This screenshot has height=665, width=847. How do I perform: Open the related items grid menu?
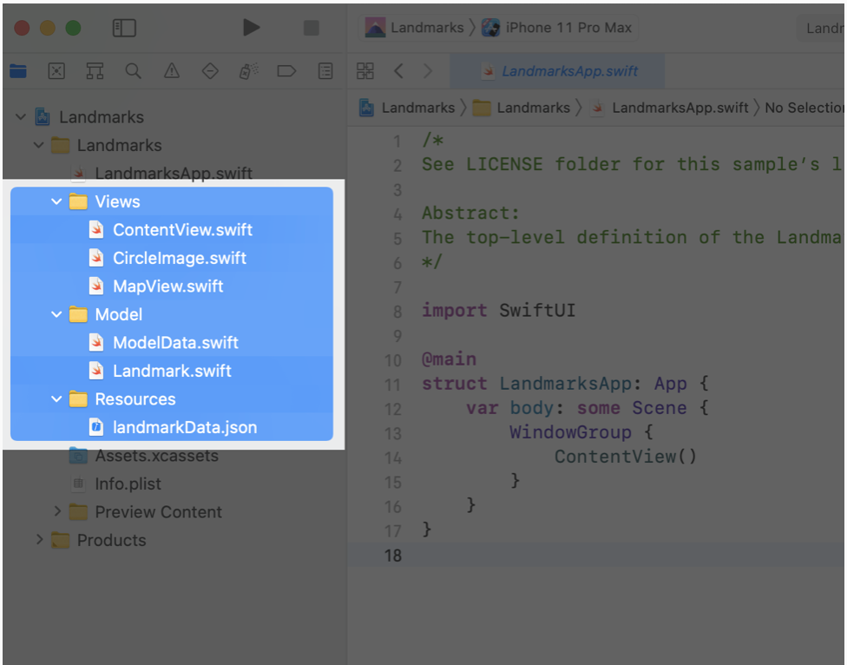[365, 71]
